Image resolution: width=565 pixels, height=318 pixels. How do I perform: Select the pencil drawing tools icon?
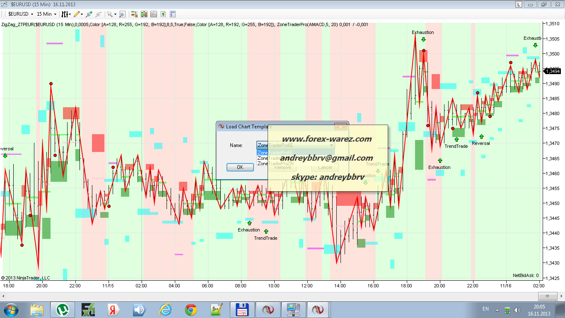78,14
